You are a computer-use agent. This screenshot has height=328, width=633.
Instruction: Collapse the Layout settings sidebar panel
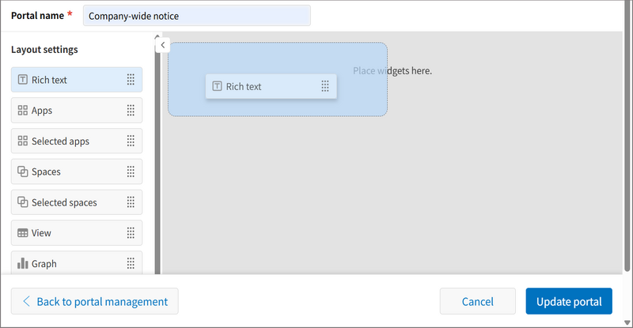point(161,45)
